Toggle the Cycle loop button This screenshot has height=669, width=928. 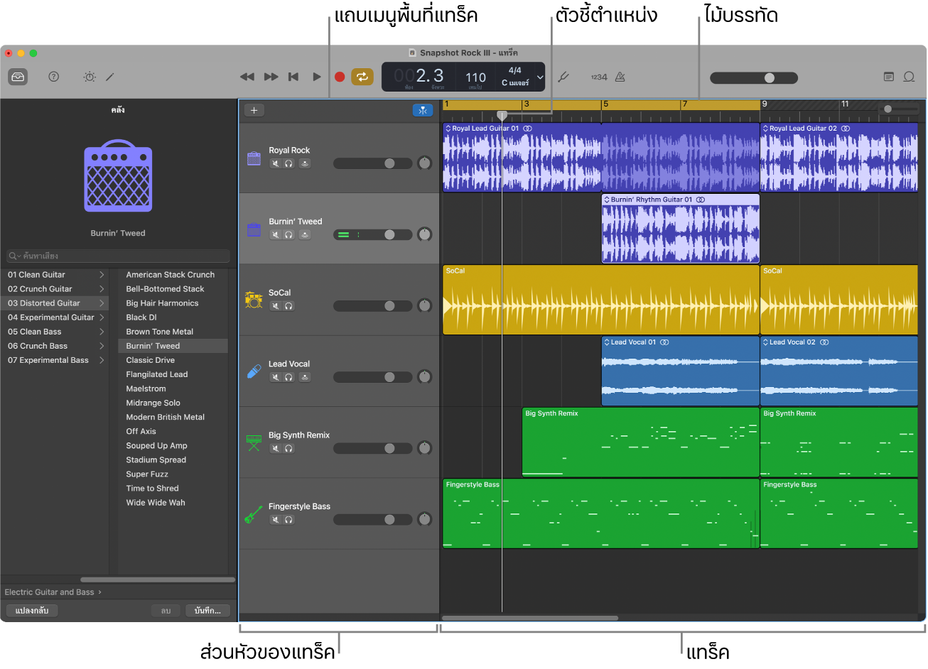[362, 77]
